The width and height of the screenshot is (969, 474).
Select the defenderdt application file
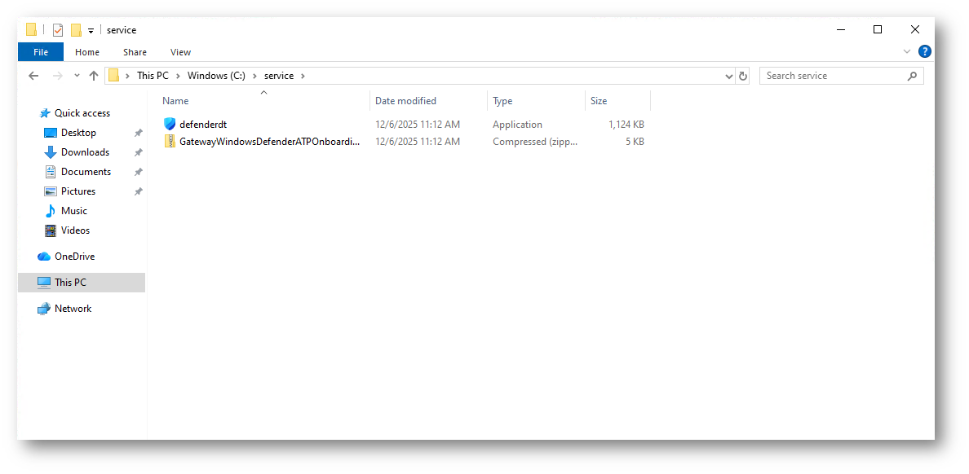pyautogui.click(x=203, y=124)
